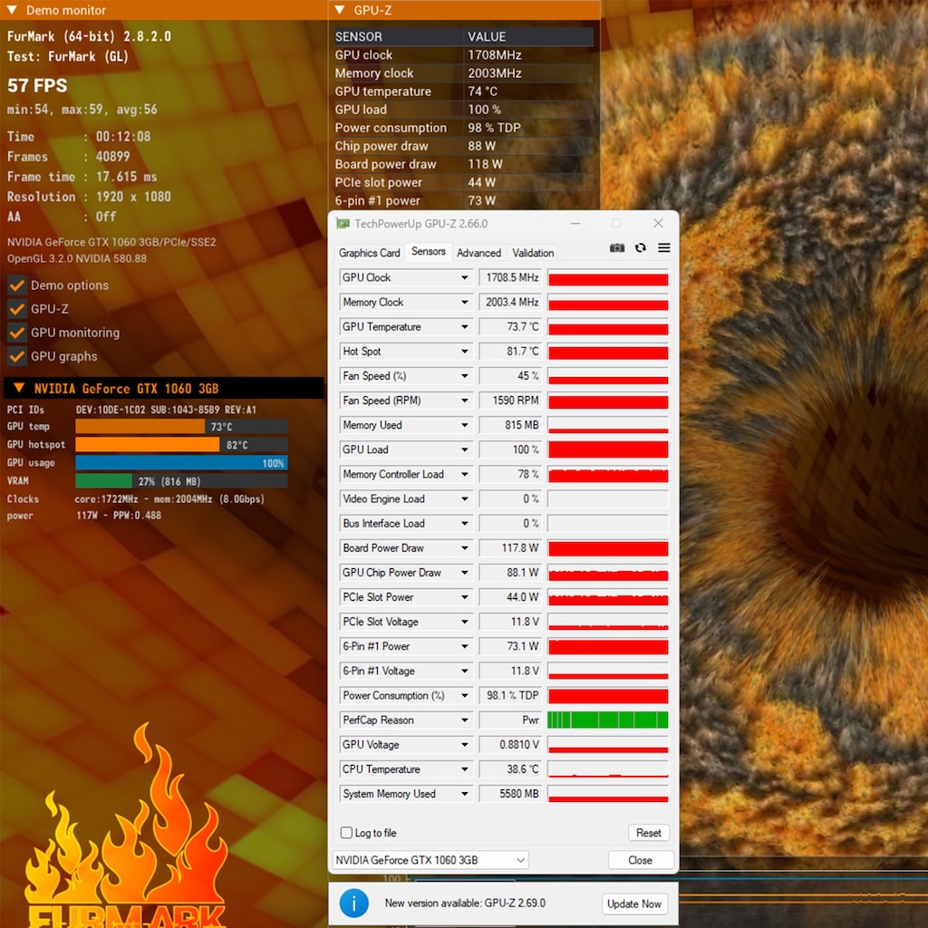Click the Reset button
This screenshot has height=928, width=928.
(649, 833)
